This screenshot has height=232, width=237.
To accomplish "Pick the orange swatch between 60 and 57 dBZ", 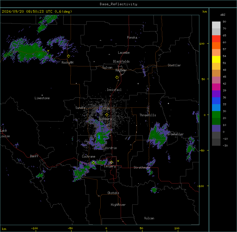I will (x=216, y=45).
